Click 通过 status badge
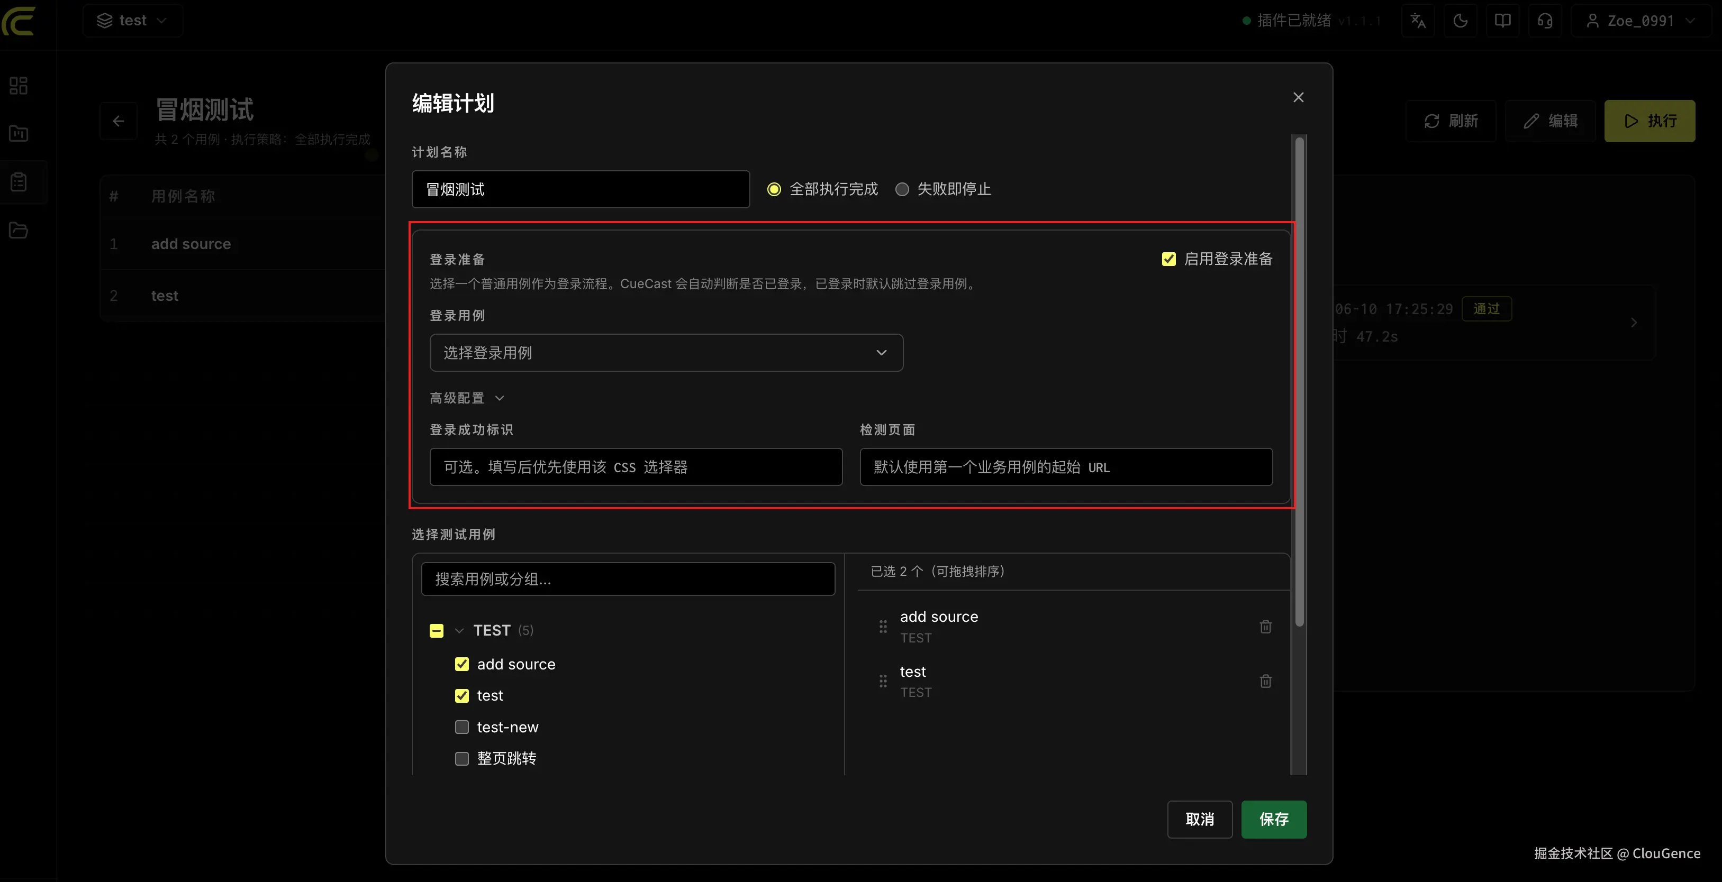Screen dimensions: 1722x882 coord(1486,309)
